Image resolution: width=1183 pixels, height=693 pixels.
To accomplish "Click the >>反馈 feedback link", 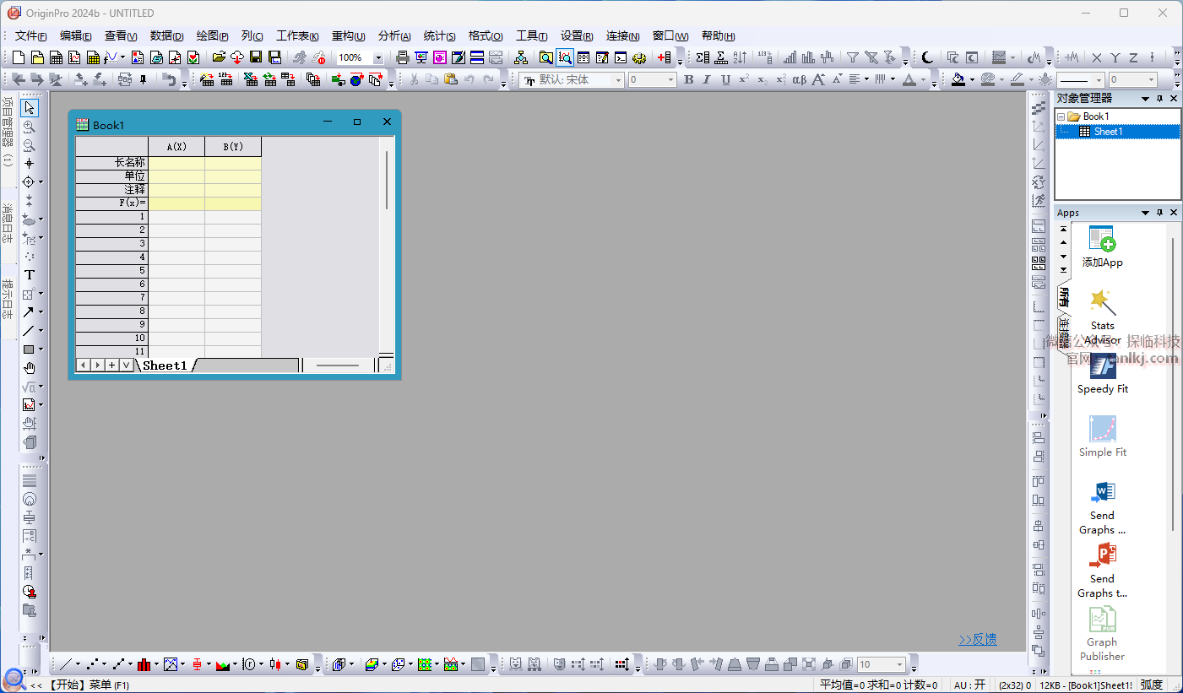I will pyautogui.click(x=977, y=640).
